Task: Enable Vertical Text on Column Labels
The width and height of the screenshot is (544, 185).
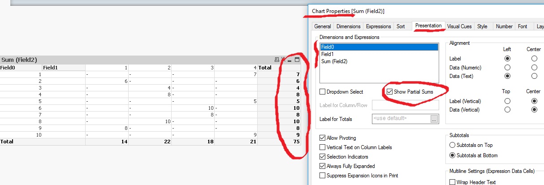Action: point(323,147)
